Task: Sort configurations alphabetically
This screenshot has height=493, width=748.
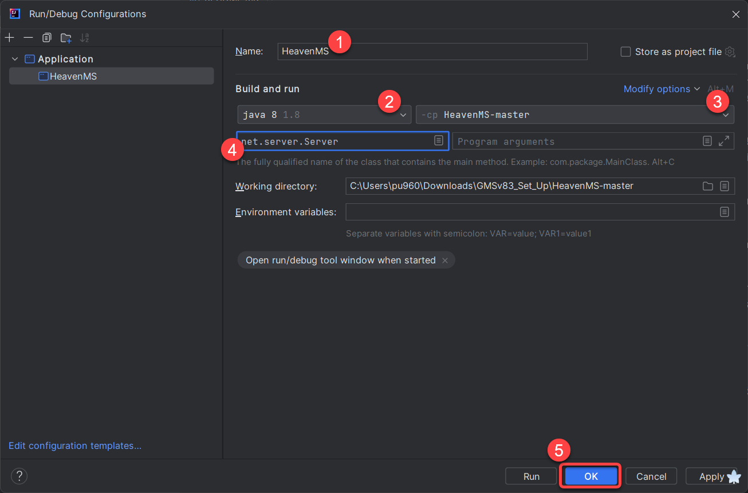Action: 85,38
